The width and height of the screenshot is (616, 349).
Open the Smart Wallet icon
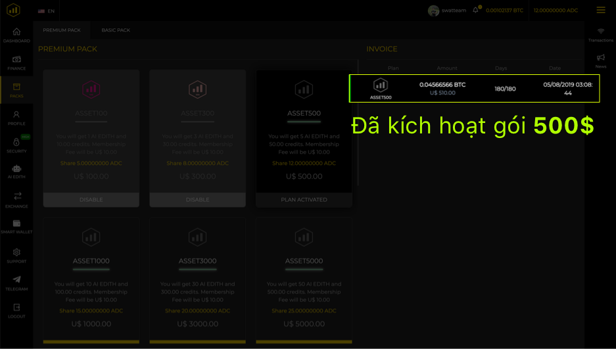pos(16,223)
